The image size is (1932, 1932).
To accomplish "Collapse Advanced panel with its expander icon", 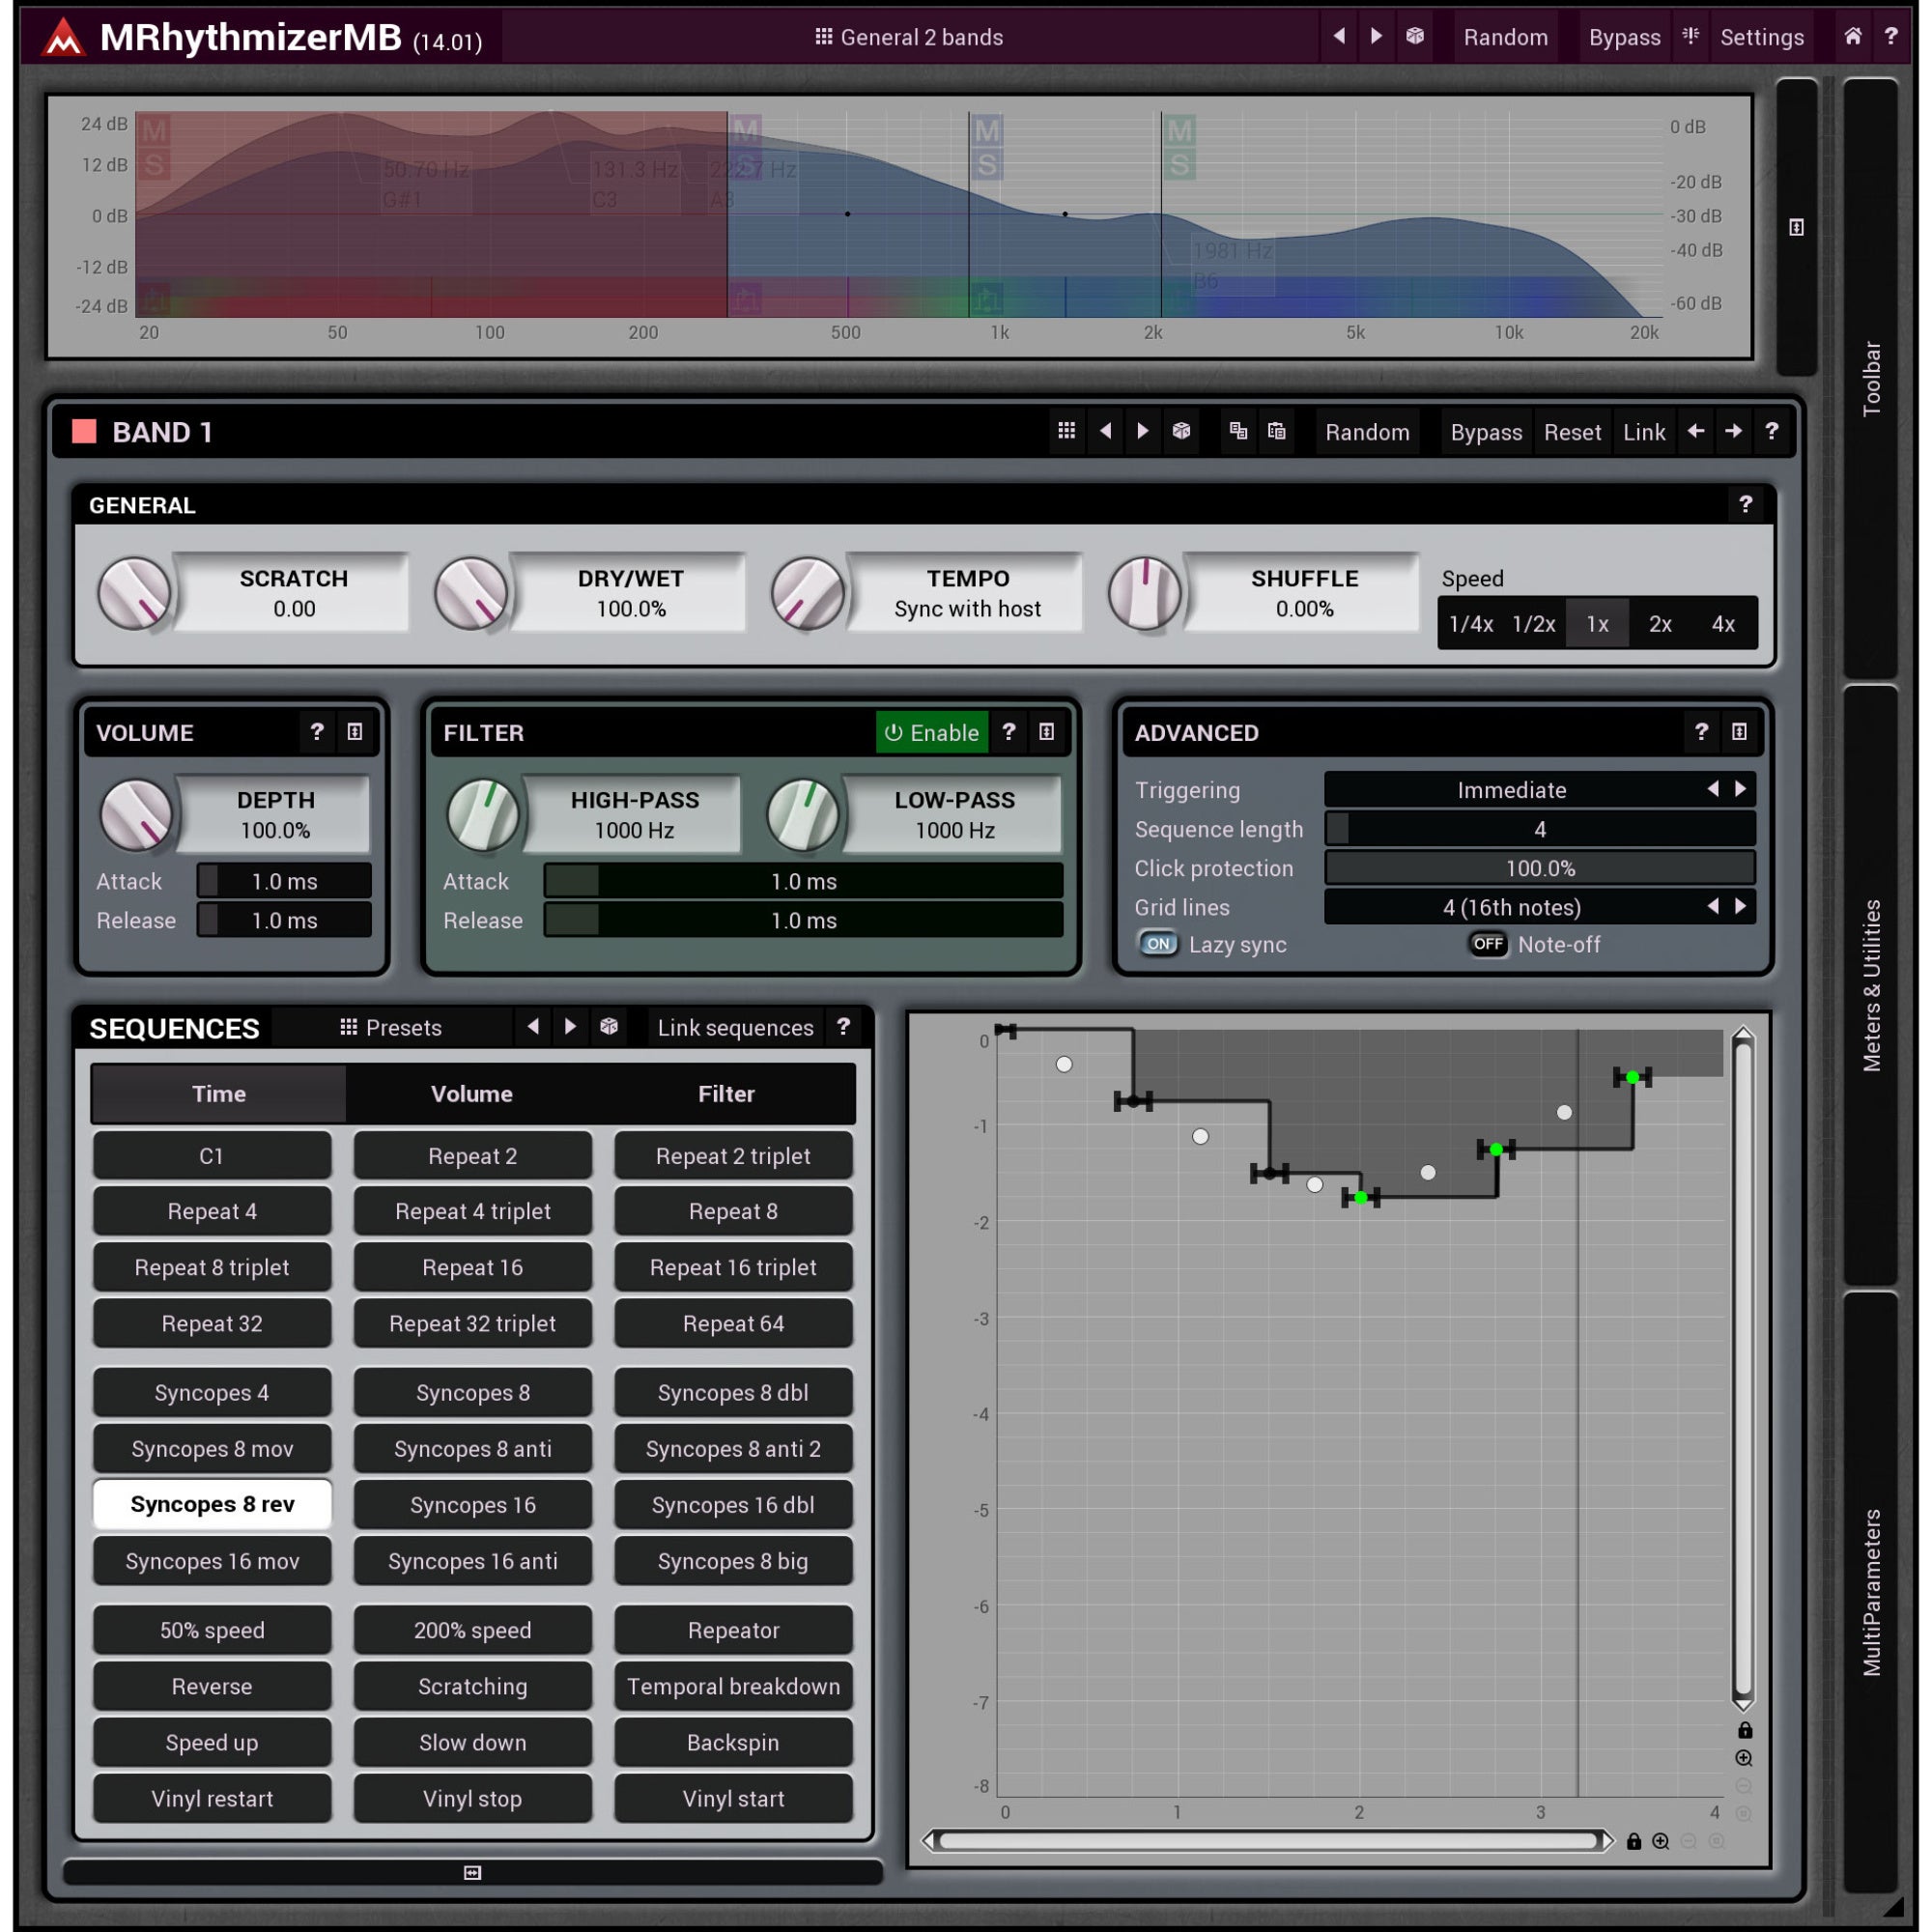I will click(1739, 732).
